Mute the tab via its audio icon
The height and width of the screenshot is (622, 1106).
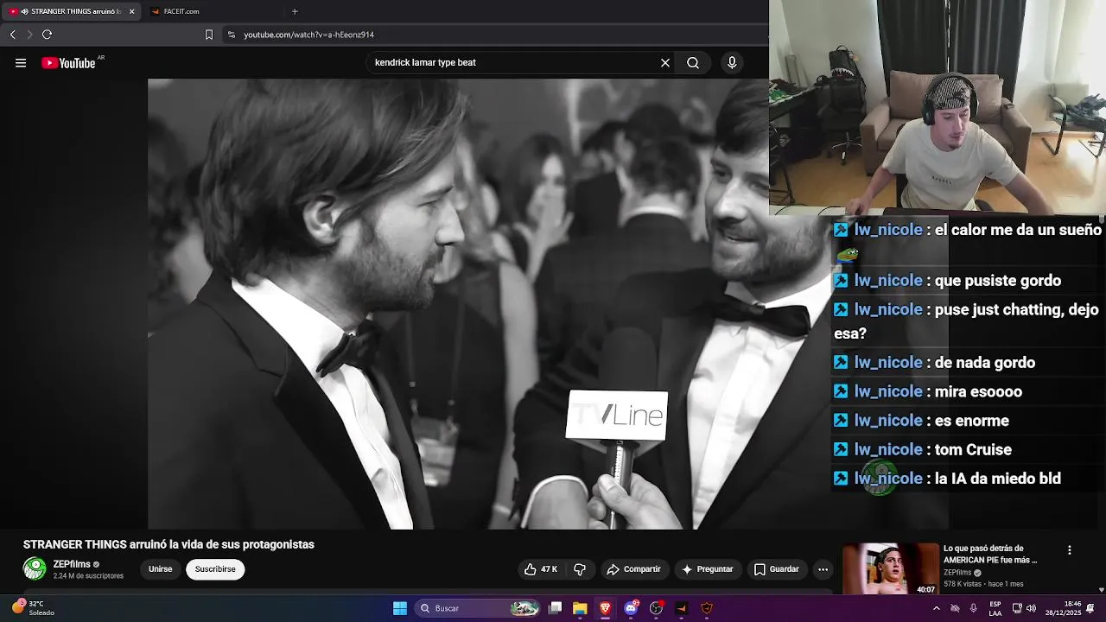click(x=24, y=11)
